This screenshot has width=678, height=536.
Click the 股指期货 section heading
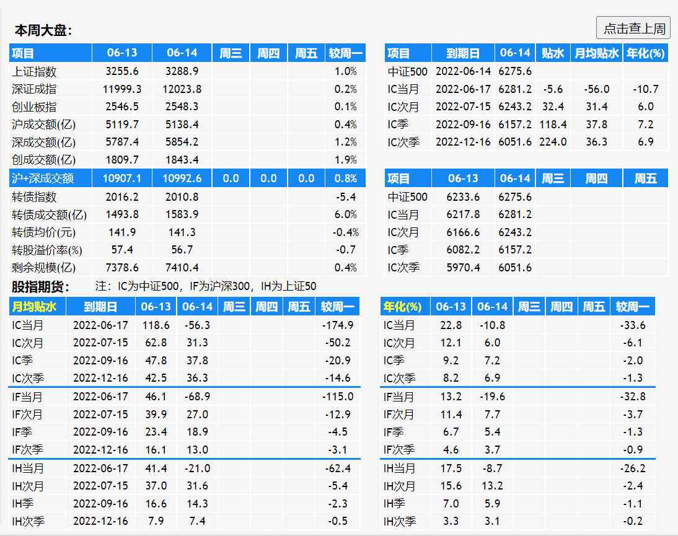[41, 286]
